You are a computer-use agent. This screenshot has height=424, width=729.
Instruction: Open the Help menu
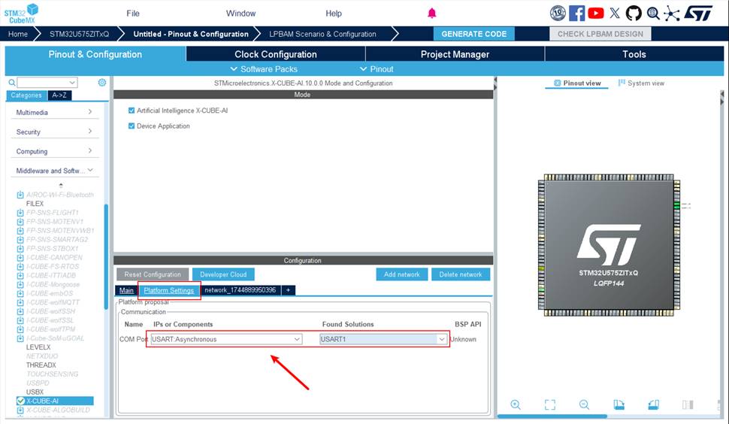tap(334, 14)
